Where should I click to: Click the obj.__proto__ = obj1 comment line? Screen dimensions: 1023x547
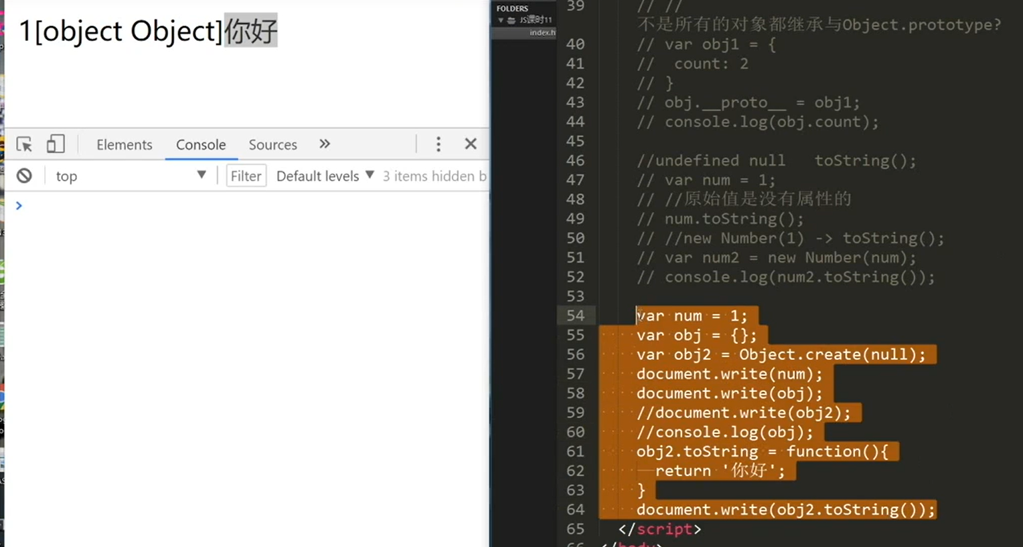pyautogui.click(x=748, y=102)
